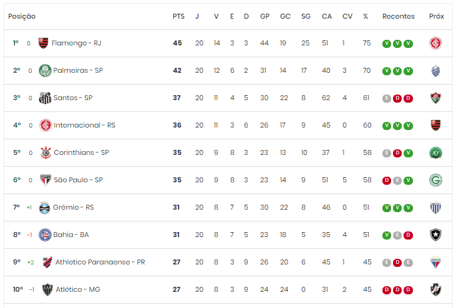Click Bahia's next opponent Botafogo crest
This screenshot has width=456, height=308.
[435, 235]
